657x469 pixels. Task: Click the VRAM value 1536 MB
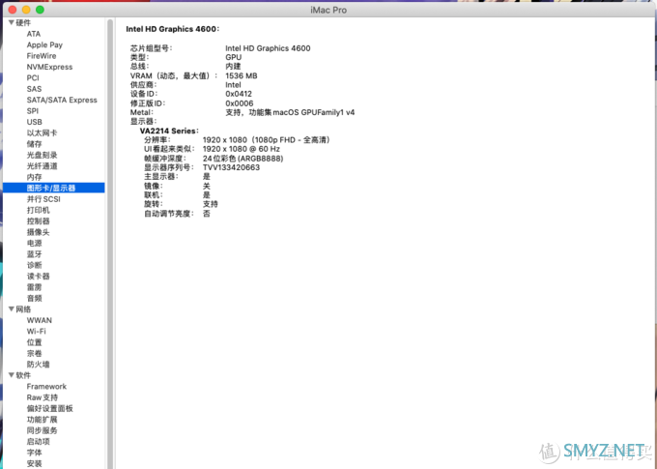[x=242, y=76]
